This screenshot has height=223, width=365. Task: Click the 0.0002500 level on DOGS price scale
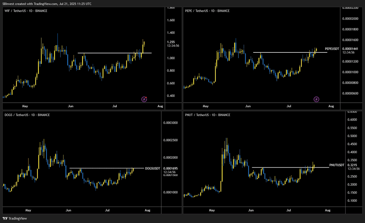pyautogui.click(x=170, y=140)
